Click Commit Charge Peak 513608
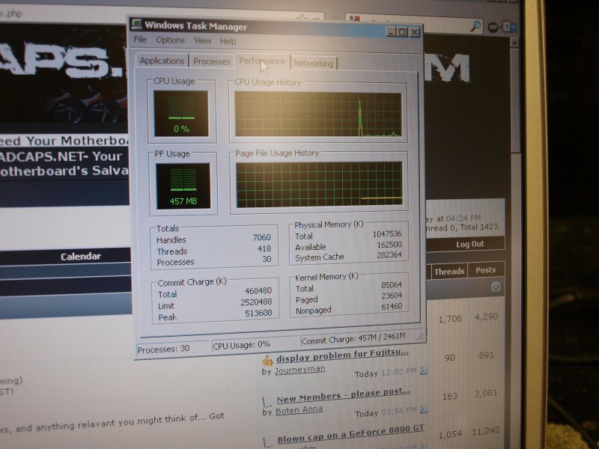 pos(258,313)
